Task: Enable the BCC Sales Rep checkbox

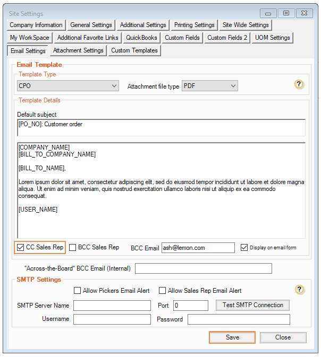Action: 73,247
